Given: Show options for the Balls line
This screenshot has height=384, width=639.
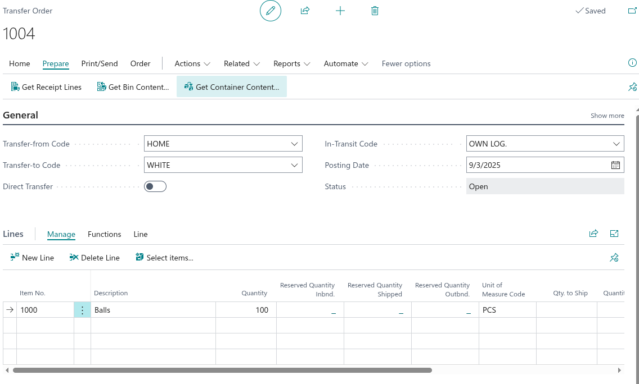Looking at the screenshot, I should pos(82,310).
